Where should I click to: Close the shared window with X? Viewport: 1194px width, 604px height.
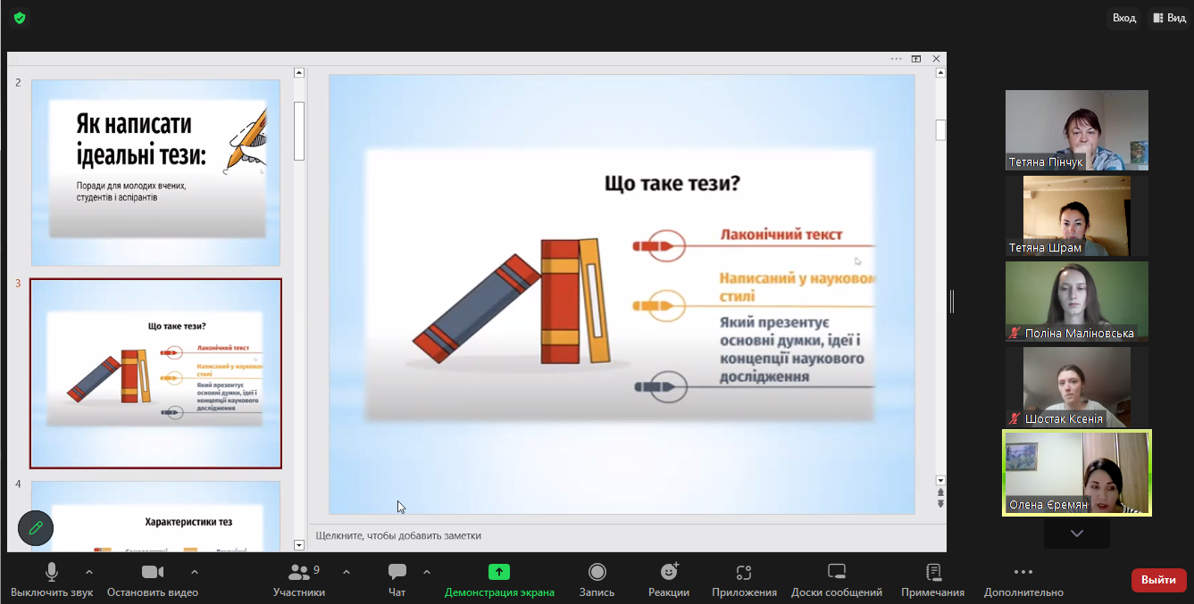[x=936, y=59]
